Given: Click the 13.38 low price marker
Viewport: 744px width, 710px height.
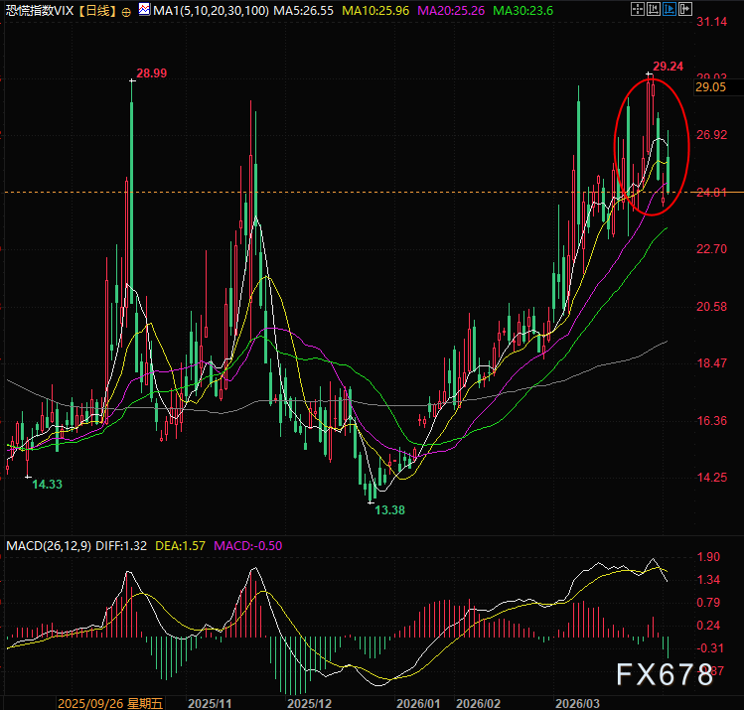Looking at the screenshot, I should pos(388,509).
